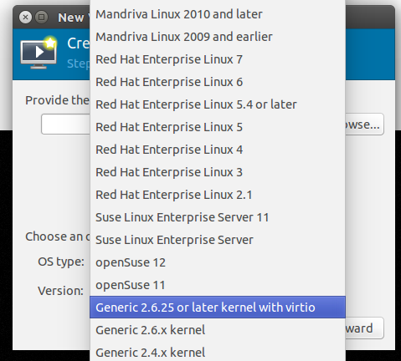Select Red Hat Enterprise Linux 5 entry
The width and height of the screenshot is (401, 361).
pyautogui.click(x=218, y=127)
